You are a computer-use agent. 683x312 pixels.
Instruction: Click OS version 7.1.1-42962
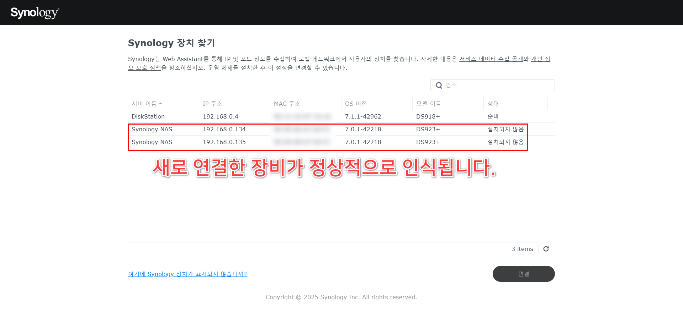click(363, 116)
